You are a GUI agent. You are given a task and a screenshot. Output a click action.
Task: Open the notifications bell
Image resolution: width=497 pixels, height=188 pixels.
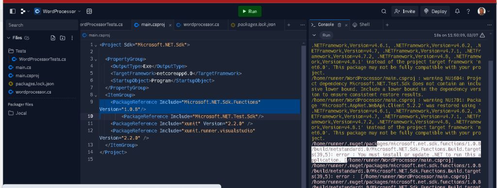pos(457,12)
